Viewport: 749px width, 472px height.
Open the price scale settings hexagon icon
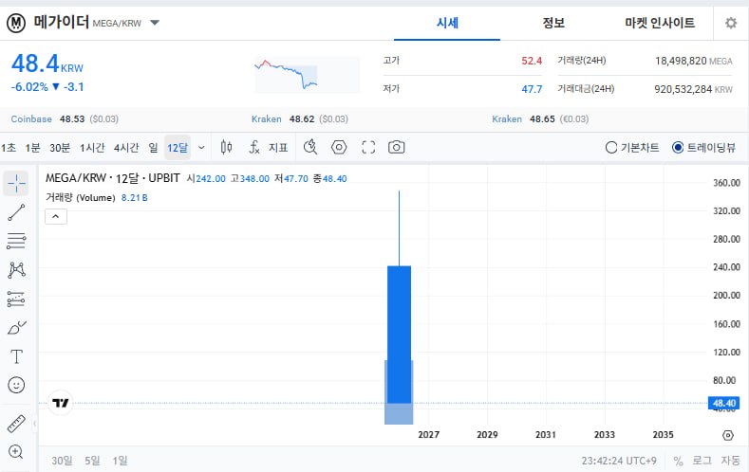tap(727, 435)
